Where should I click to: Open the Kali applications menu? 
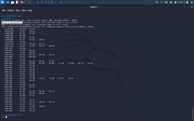tap(2, 2)
